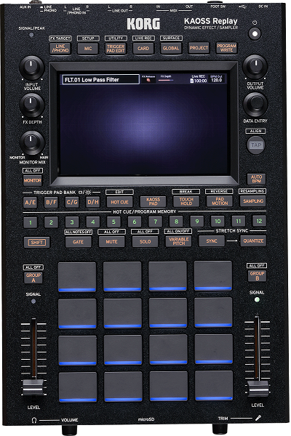The image size is (291, 436).
Task: Toggle the MUTE button
Action: click(x=111, y=242)
